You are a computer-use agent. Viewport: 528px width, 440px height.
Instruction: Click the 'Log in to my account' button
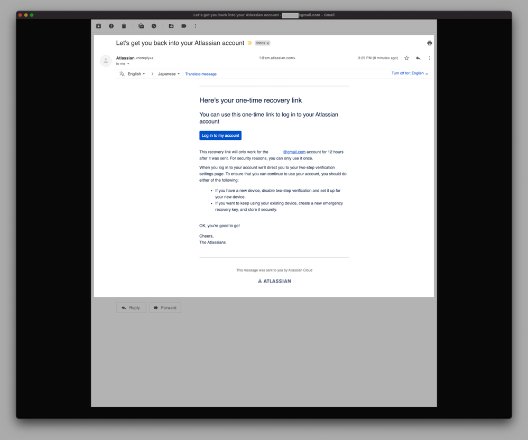coord(220,135)
